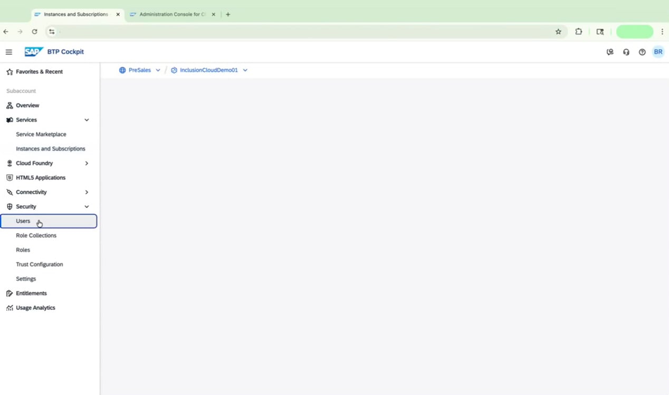Open the help question mark icon
This screenshot has width=669, height=395.
tap(642, 52)
